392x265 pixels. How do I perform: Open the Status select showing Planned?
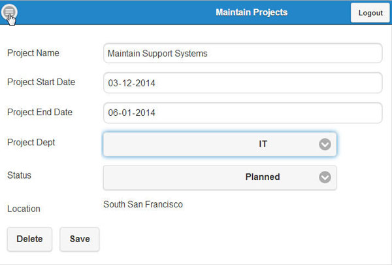(x=220, y=177)
